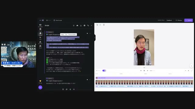Click the first green checkmark bullet line

click(x=55, y=59)
